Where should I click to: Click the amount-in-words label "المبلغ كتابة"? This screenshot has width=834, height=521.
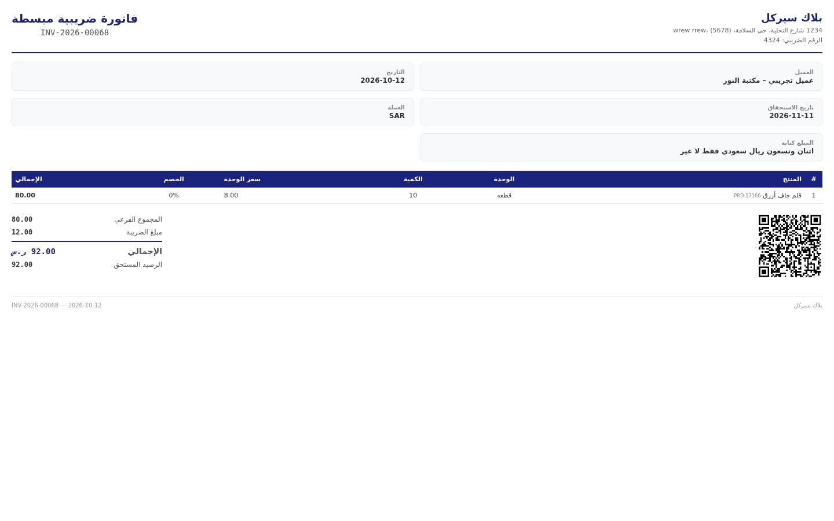[798, 143]
